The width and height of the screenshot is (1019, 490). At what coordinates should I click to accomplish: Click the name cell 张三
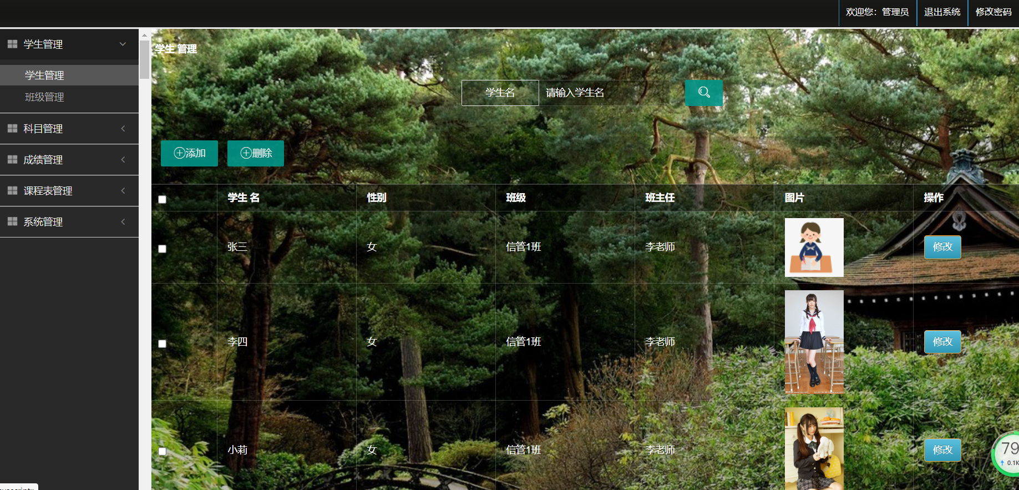tap(237, 247)
